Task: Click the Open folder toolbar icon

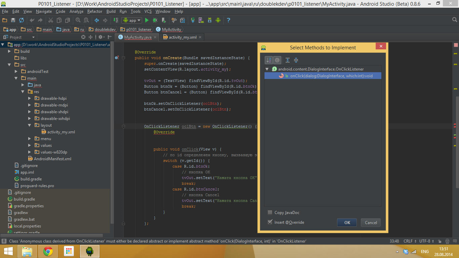Action: pos(5,20)
